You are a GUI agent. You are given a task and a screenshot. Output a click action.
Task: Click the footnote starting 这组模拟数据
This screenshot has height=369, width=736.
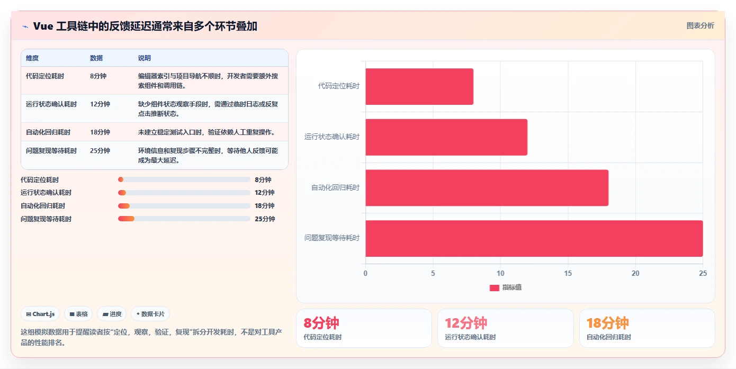(151, 337)
